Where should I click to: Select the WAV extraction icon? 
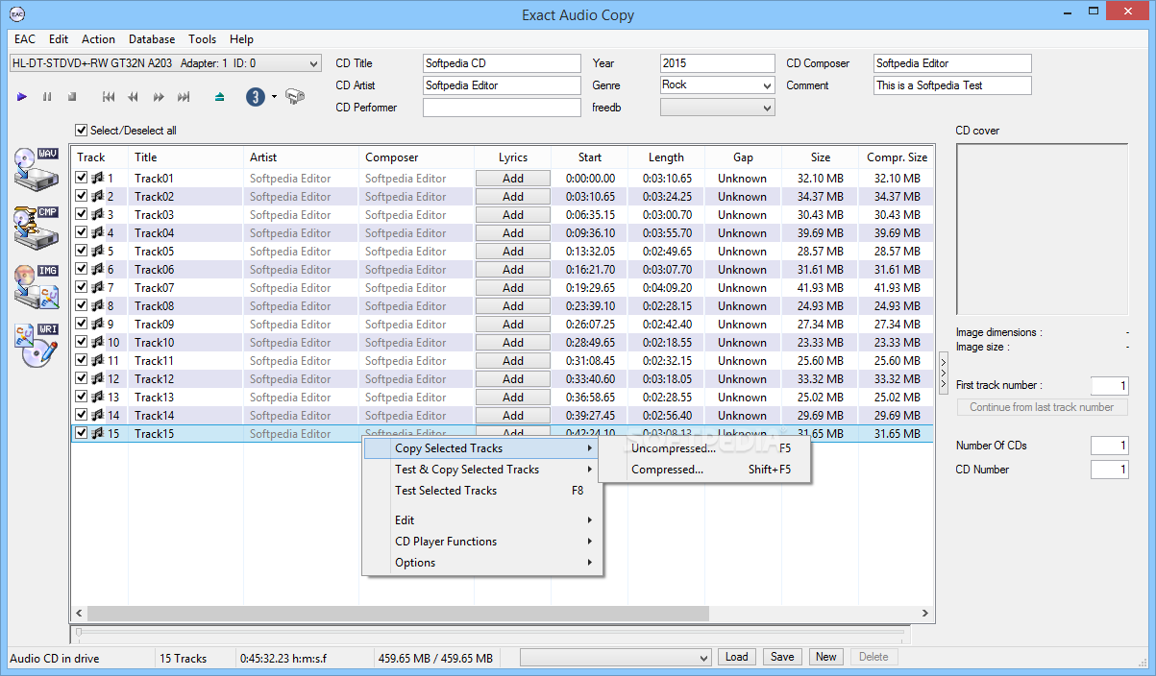[36, 168]
